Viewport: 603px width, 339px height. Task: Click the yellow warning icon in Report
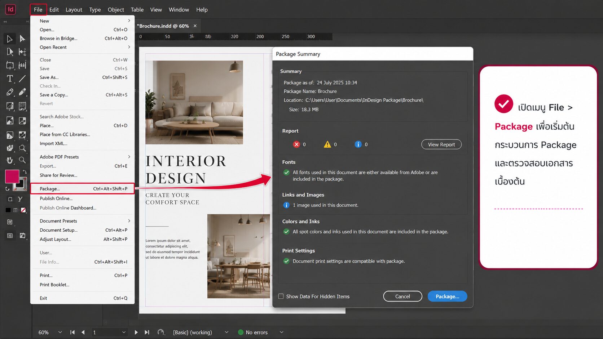[x=327, y=144]
